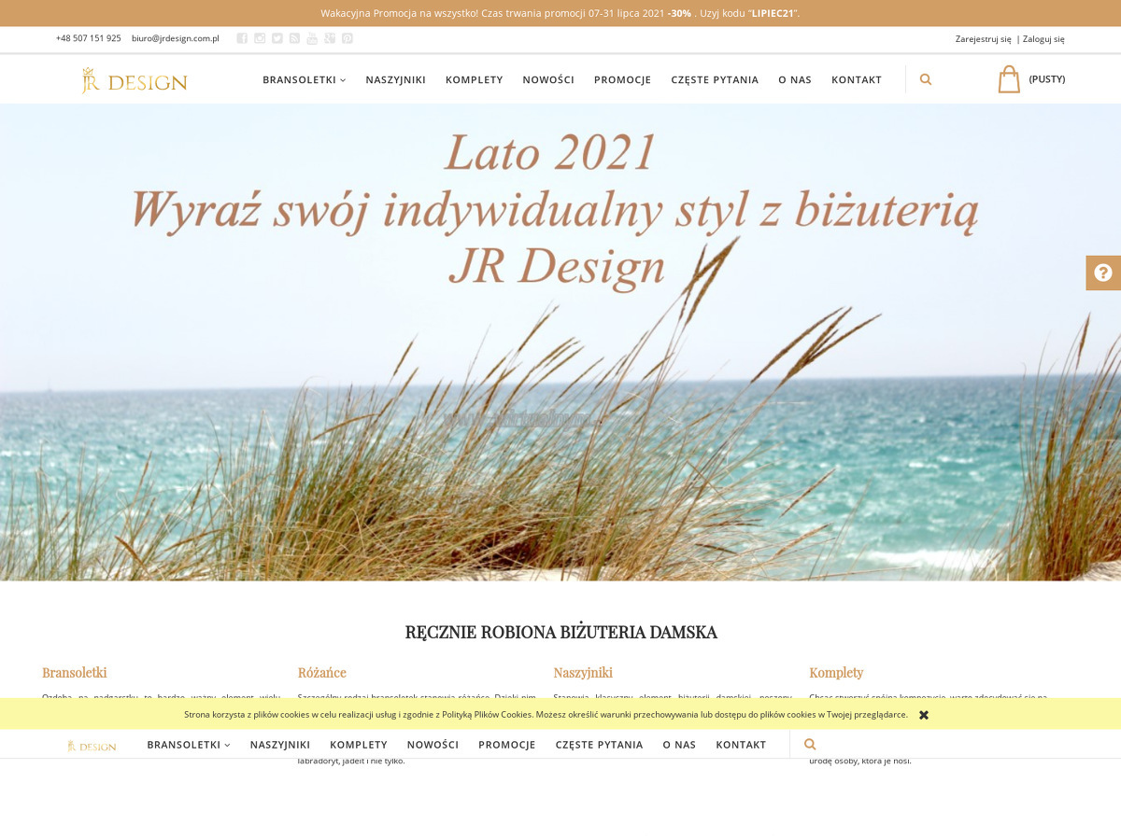The image size is (1121, 839).
Task: Open the shopping bag cart icon
Action: point(1009,79)
